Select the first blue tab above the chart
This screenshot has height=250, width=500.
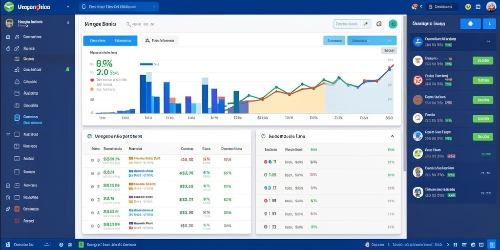pyautogui.click(x=110, y=41)
